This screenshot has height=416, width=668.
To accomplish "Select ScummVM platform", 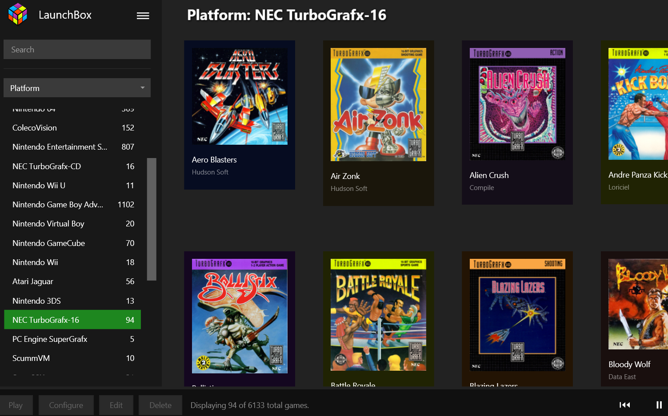I will [72, 358].
